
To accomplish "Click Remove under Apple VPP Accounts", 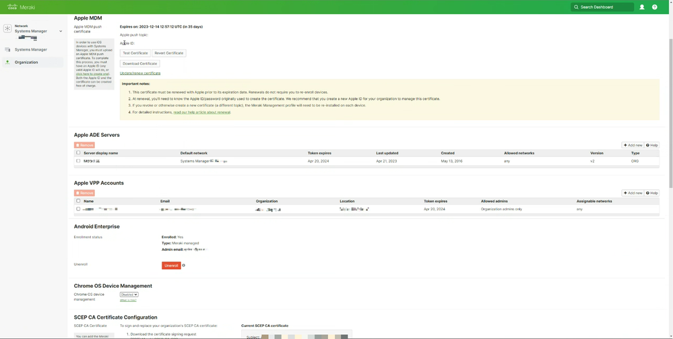I will pyautogui.click(x=84, y=193).
